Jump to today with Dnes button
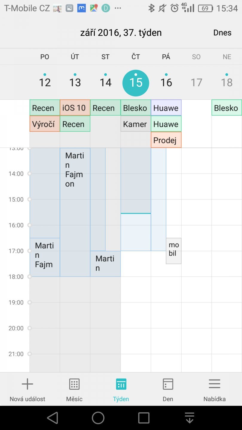 pyautogui.click(x=222, y=33)
